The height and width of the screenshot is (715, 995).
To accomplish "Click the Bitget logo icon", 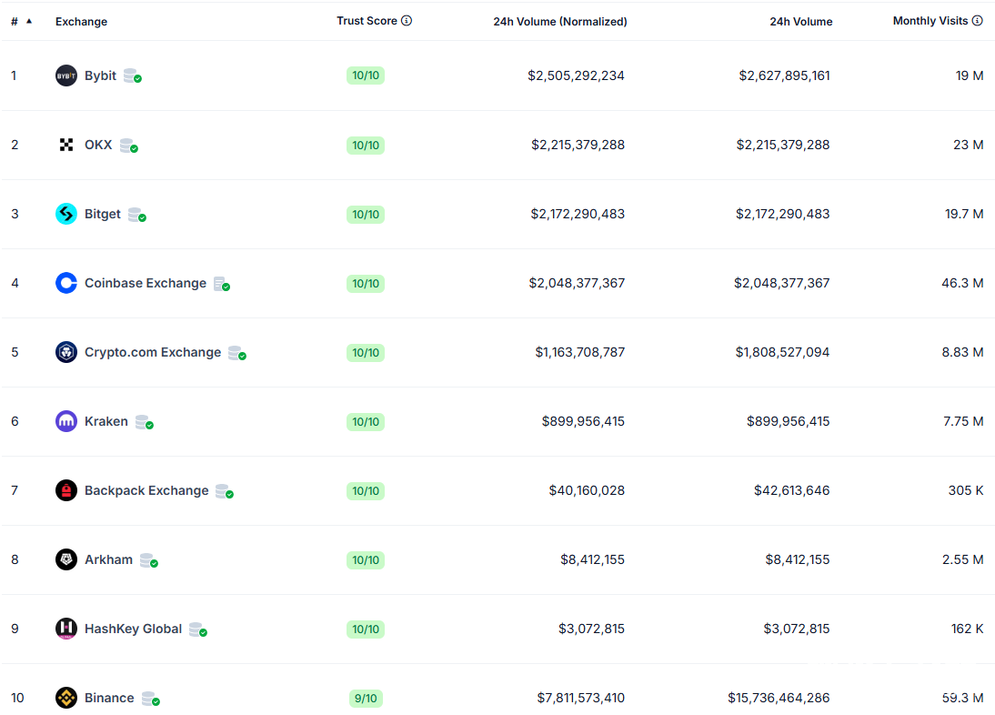I will tap(66, 214).
